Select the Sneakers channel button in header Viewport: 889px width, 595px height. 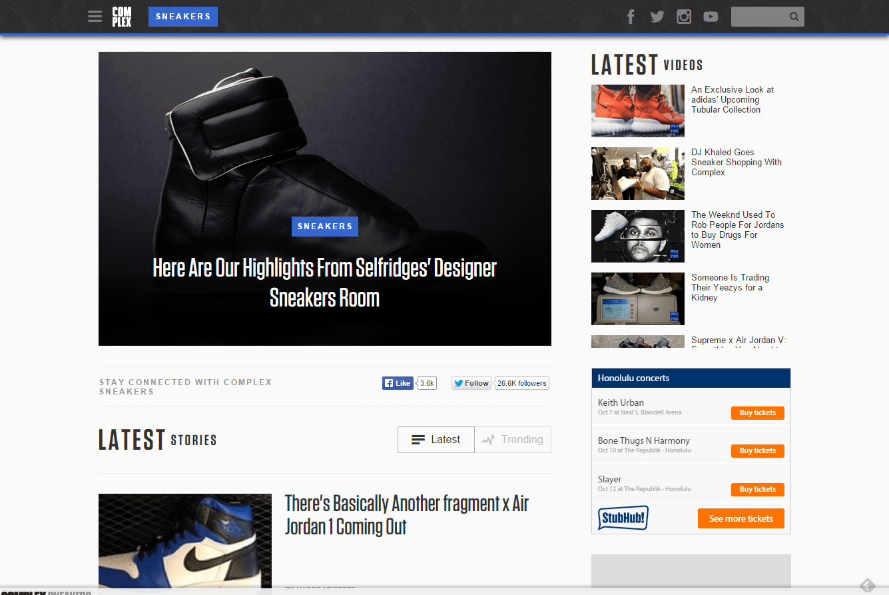coord(183,17)
